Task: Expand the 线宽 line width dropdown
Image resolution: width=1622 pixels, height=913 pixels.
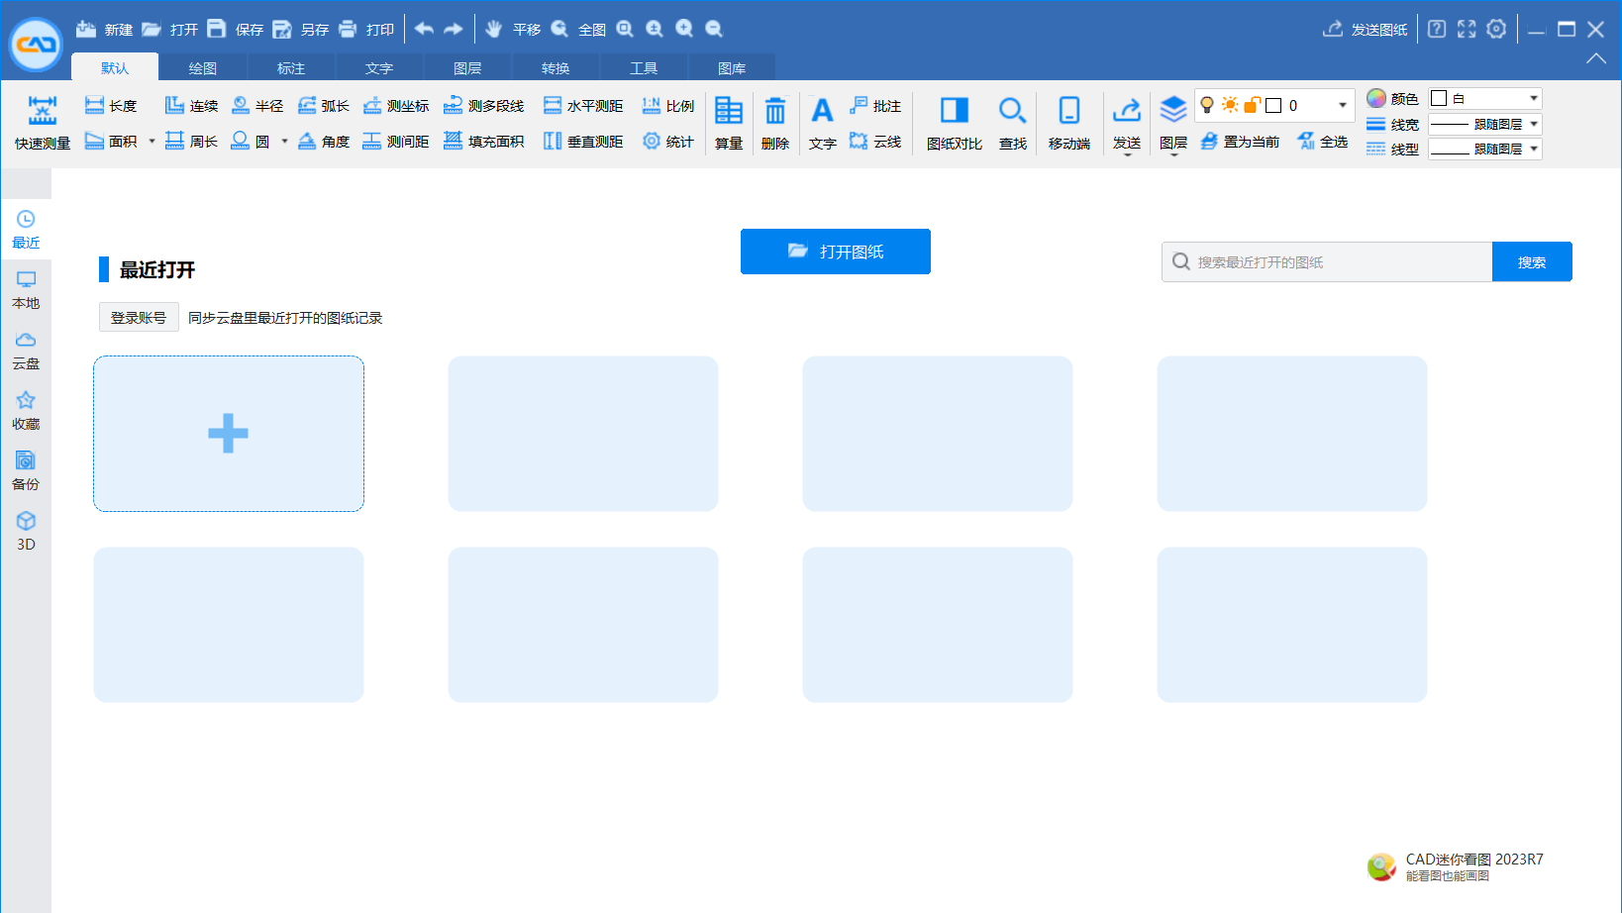Action: pos(1533,124)
